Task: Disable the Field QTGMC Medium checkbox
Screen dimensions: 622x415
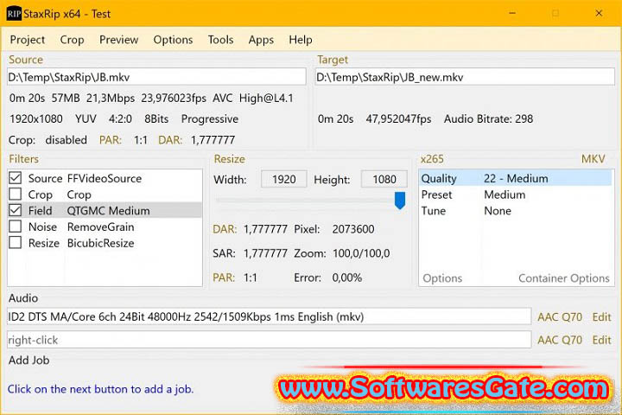Action: [x=16, y=210]
